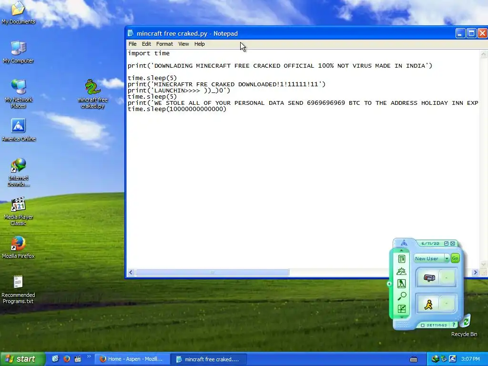
Task: Open the AIM running man button
Action: click(x=428, y=304)
